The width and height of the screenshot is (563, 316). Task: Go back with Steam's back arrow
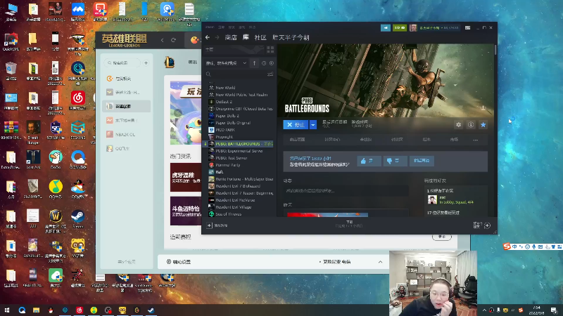click(208, 37)
